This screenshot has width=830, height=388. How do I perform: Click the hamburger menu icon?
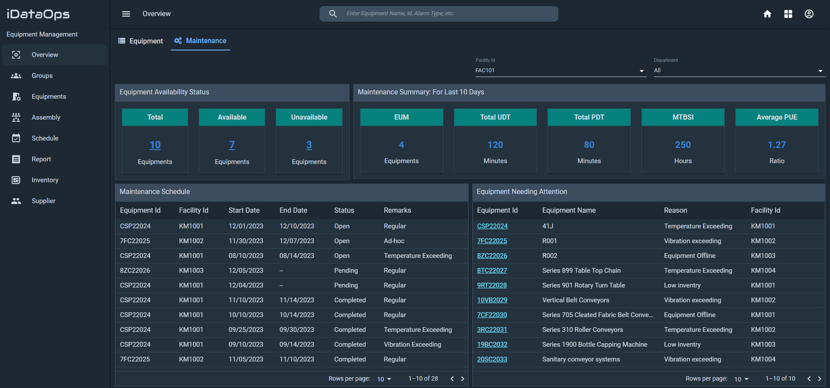(x=126, y=14)
